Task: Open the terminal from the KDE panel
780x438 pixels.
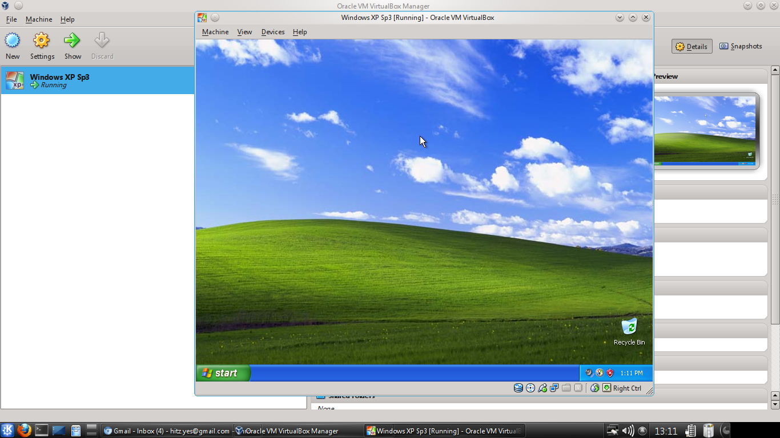Action: [x=41, y=431]
